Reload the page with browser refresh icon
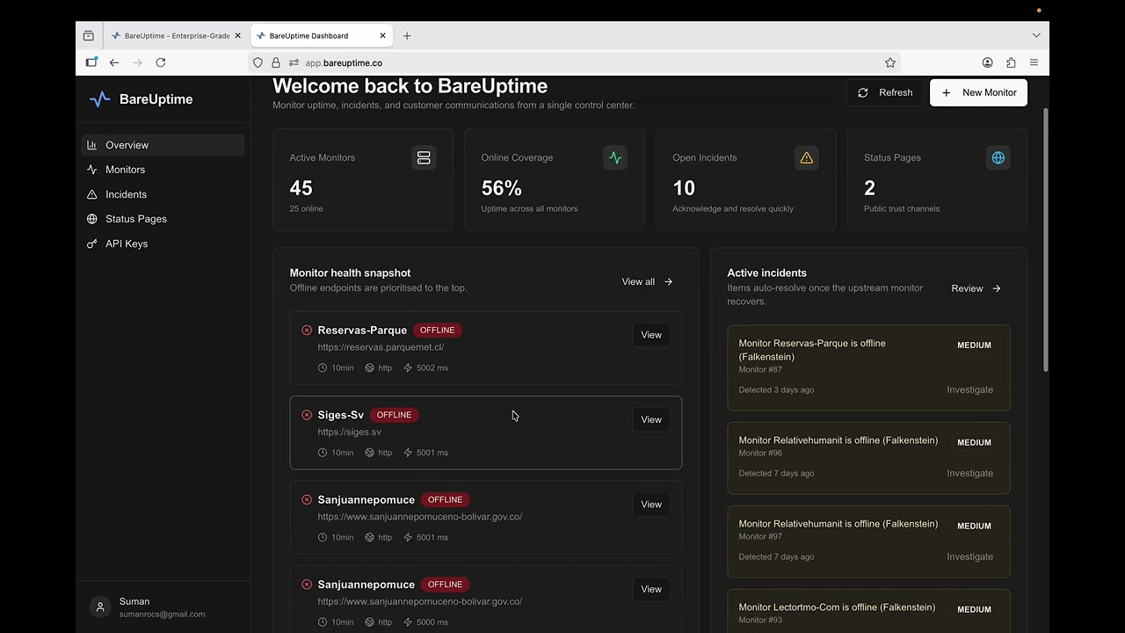1125x633 pixels. pyautogui.click(x=161, y=62)
